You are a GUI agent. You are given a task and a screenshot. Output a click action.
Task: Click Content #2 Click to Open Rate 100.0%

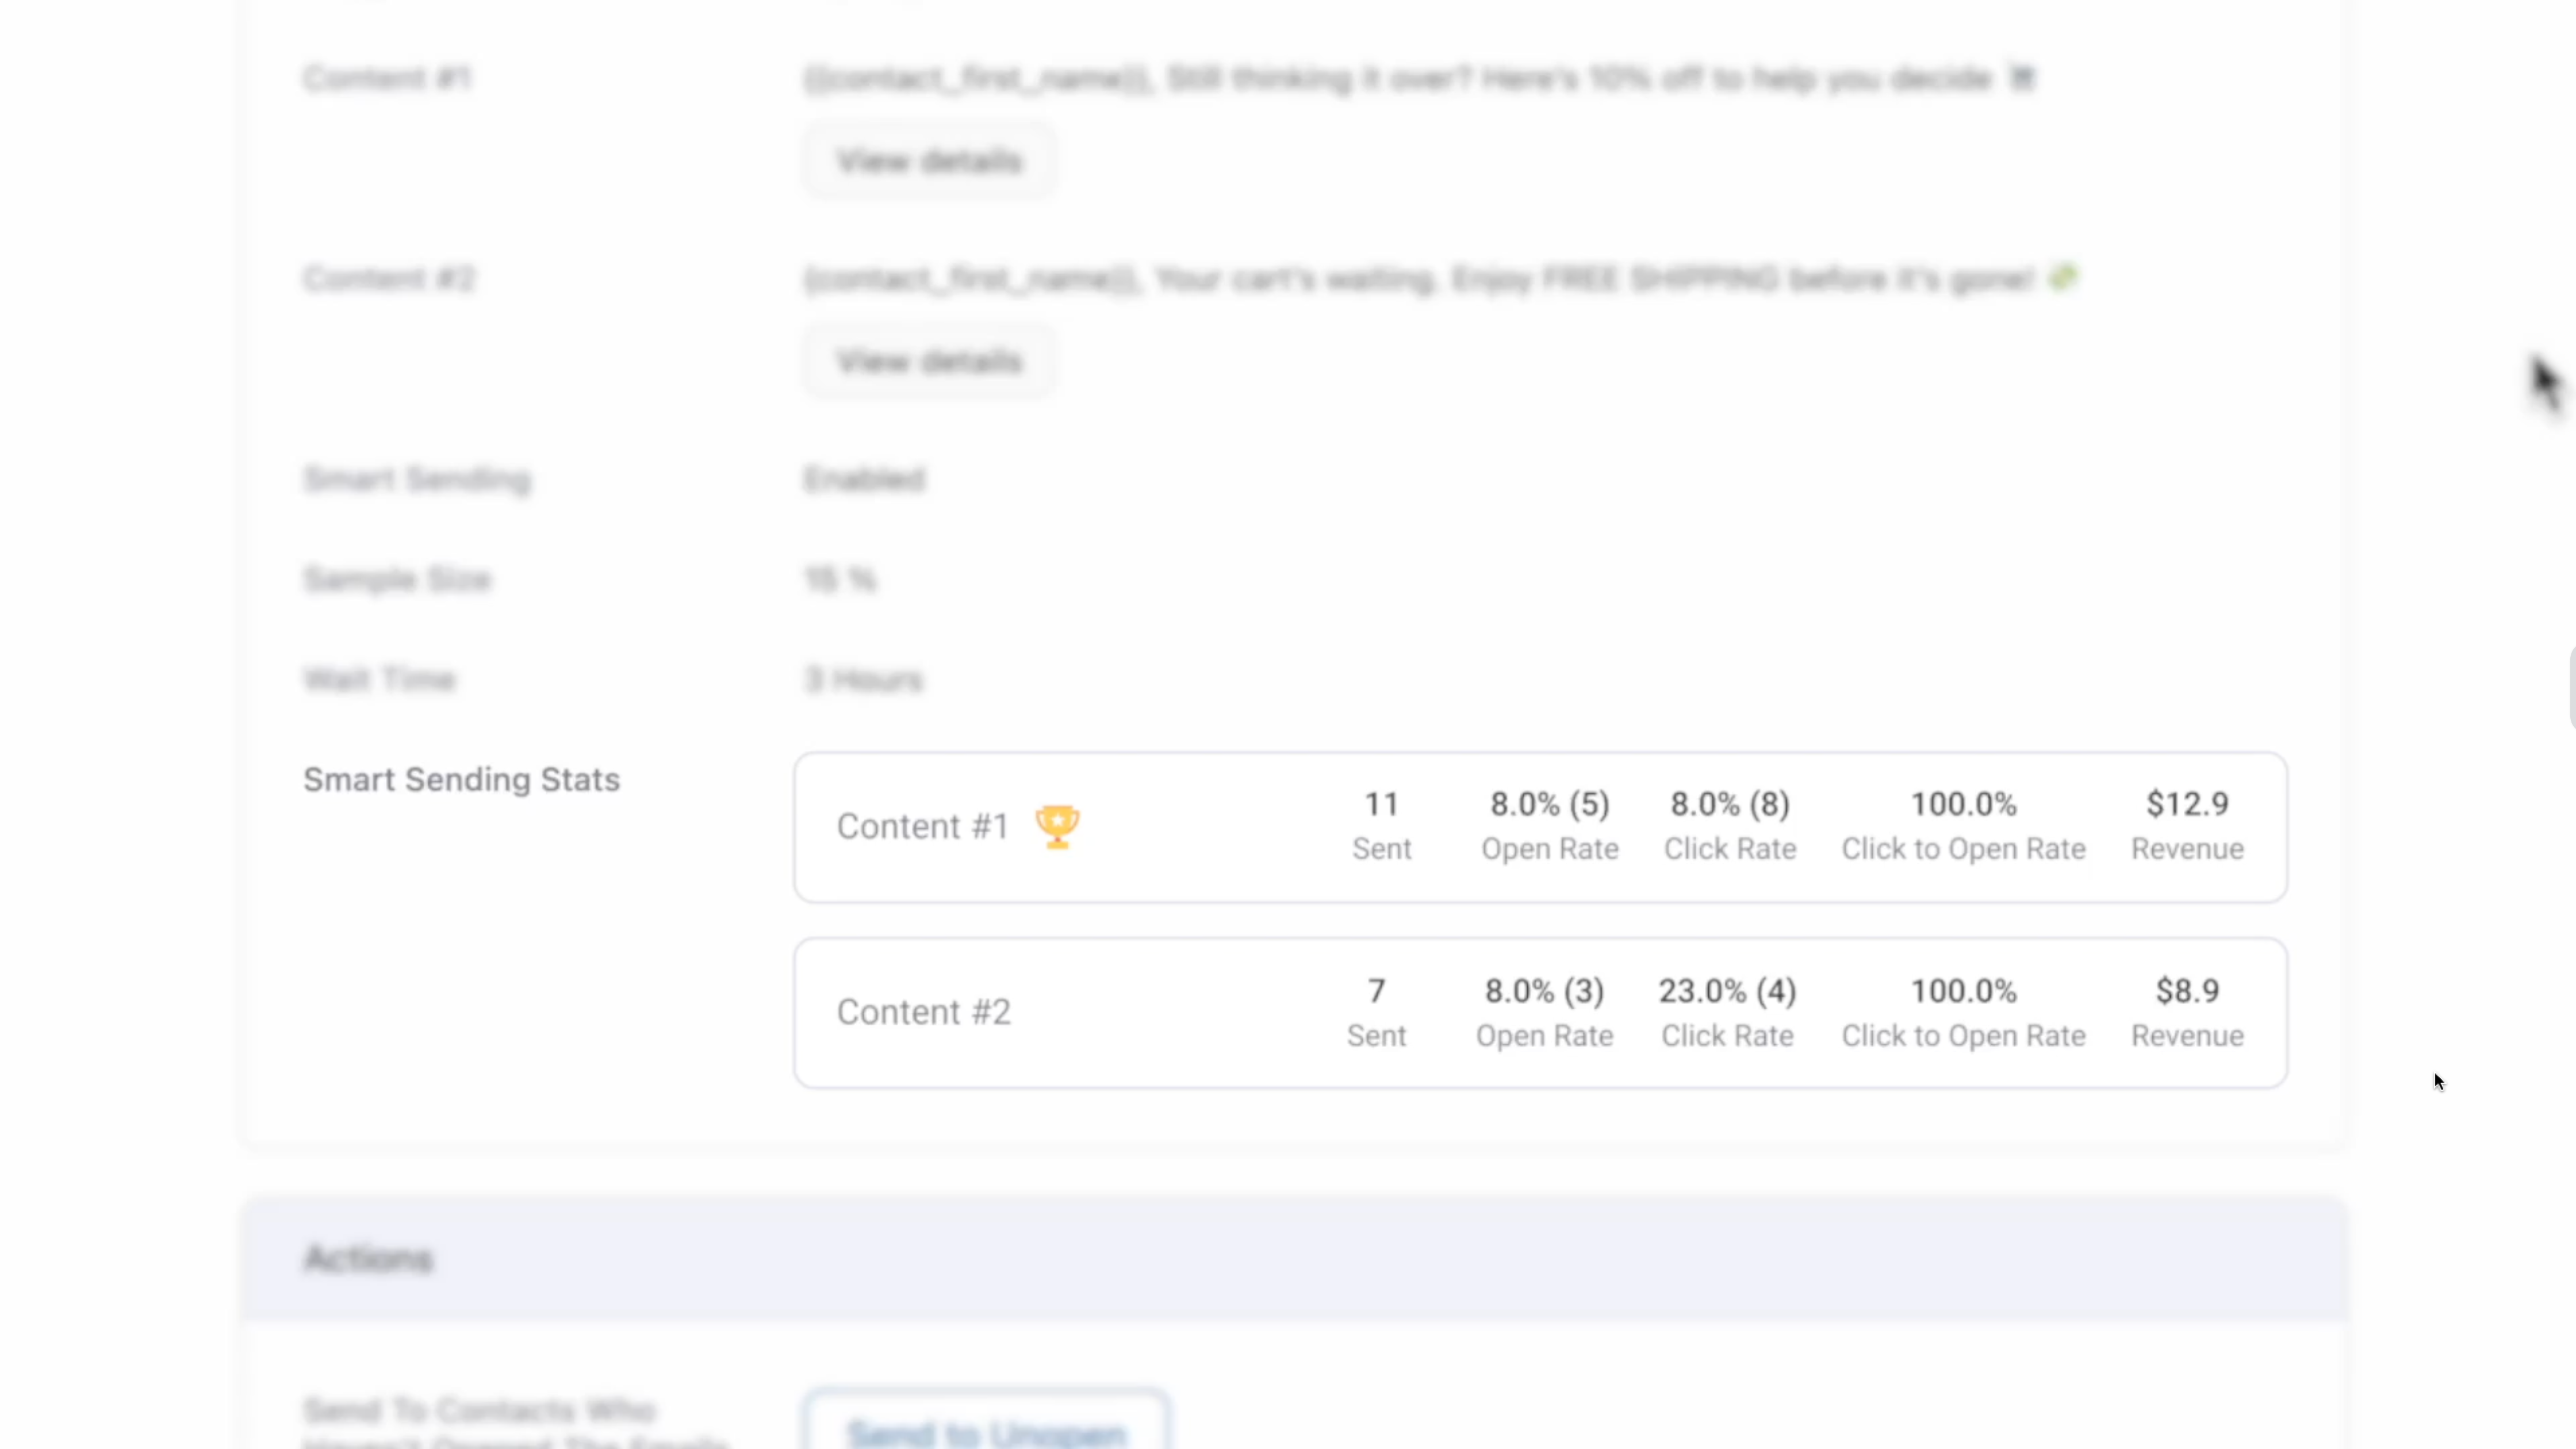1963,991
